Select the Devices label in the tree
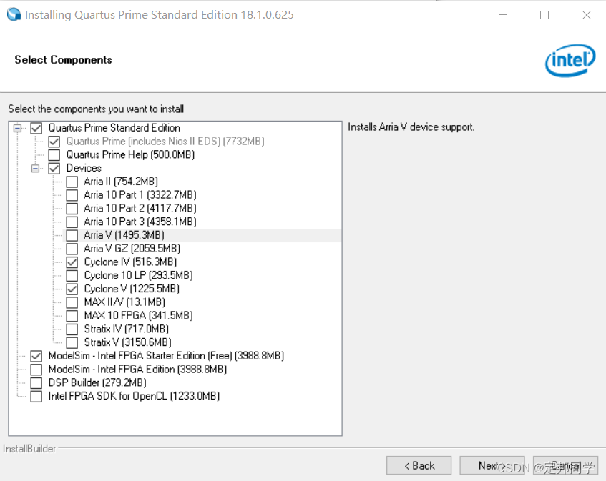This screenshot has height=481, width=606. point(84,168)
